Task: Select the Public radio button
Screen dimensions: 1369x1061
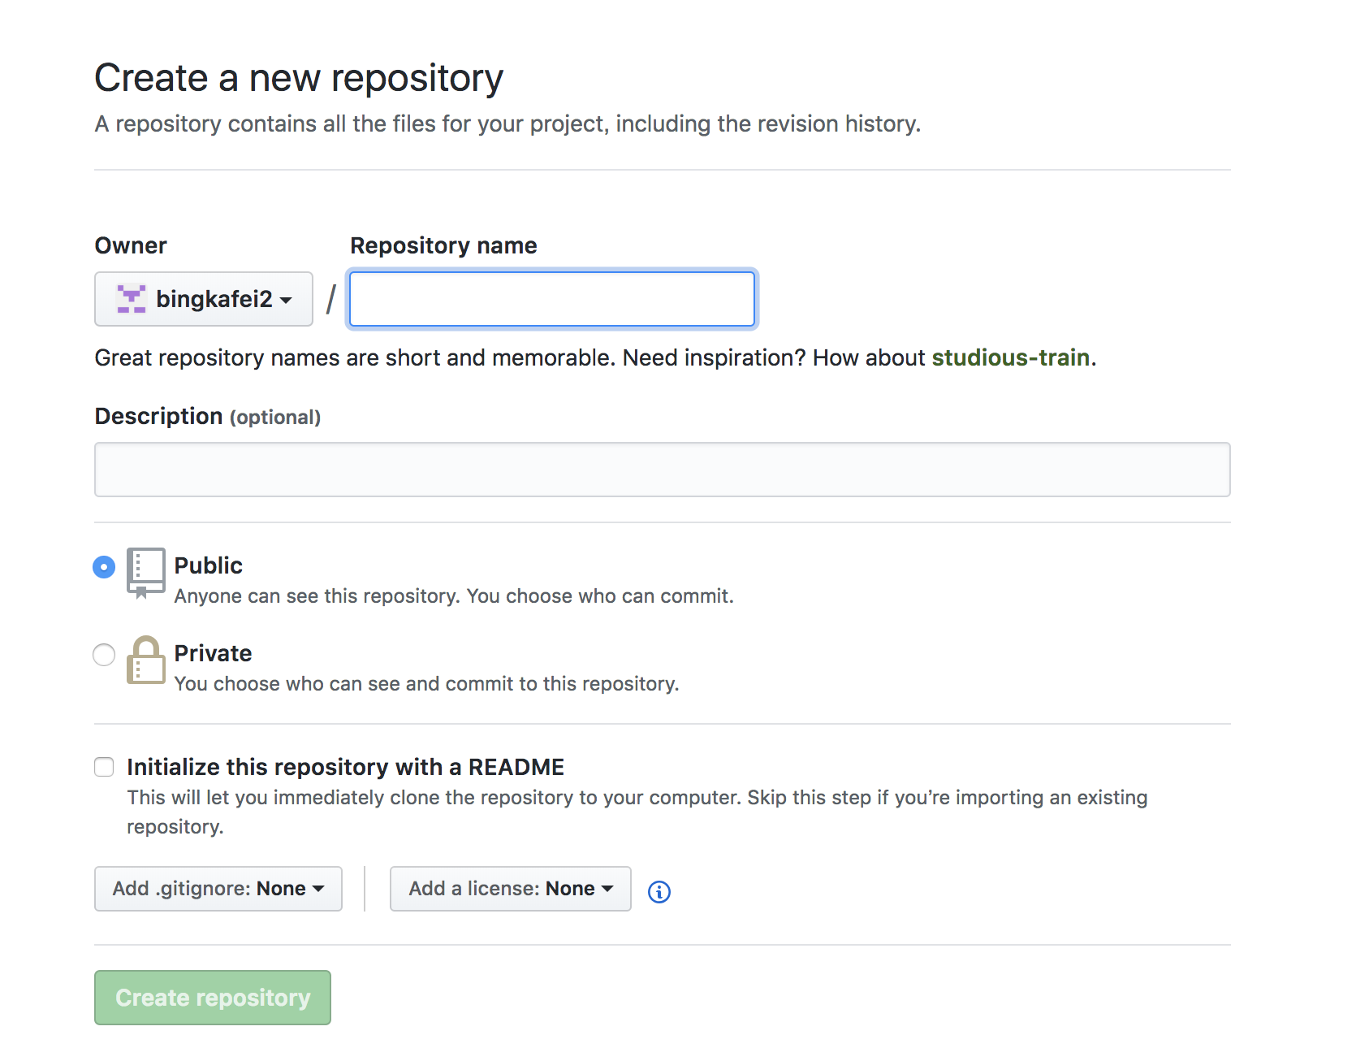Action: click(104, 566)
